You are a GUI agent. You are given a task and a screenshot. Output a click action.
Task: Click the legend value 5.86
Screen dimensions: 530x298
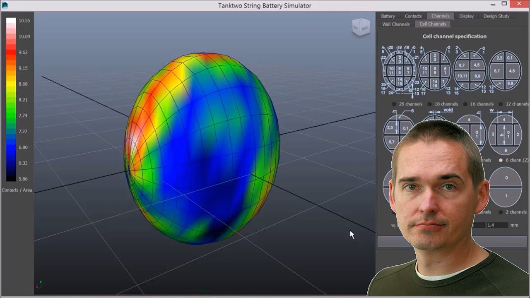23,179
